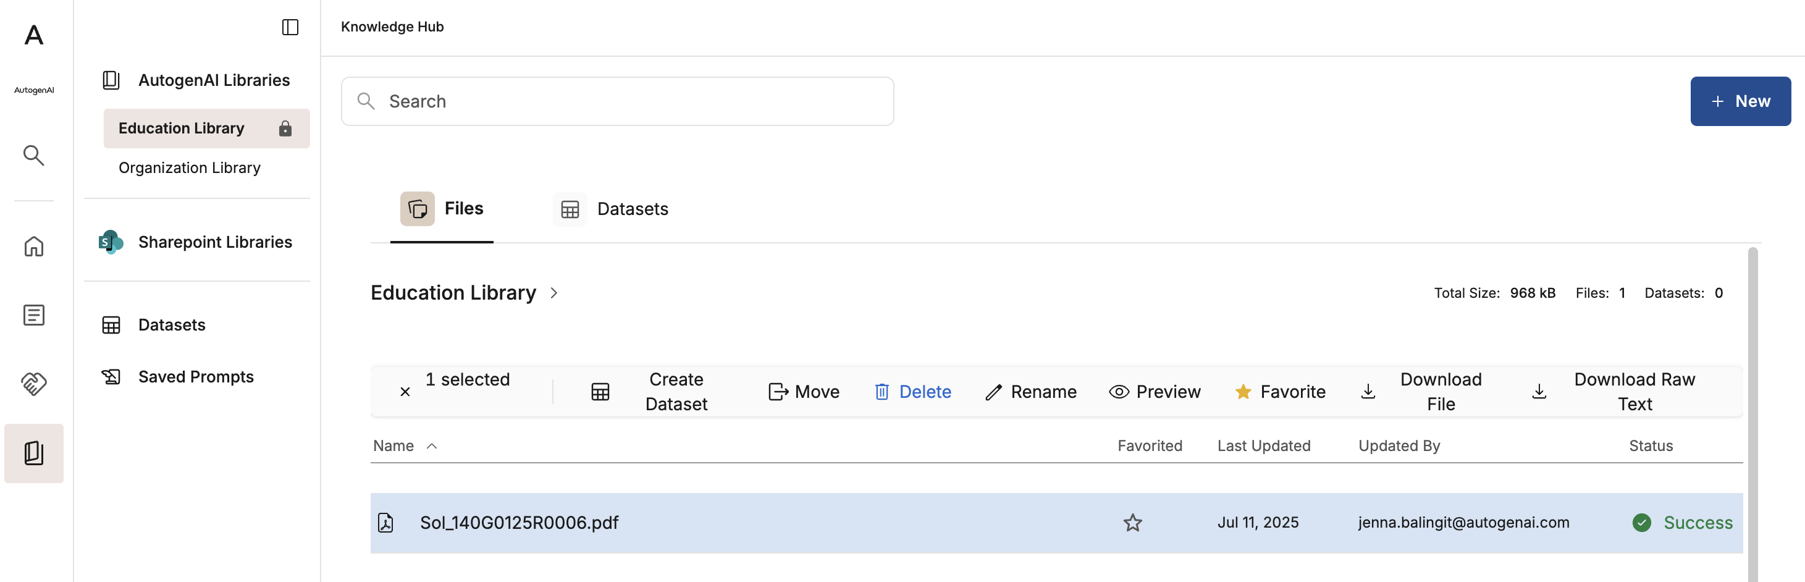The width and height of the screenshot is (1805, 582).
Task: Expand the Education Library breadcrumb chevron
Action: click(x=553, y=293)
